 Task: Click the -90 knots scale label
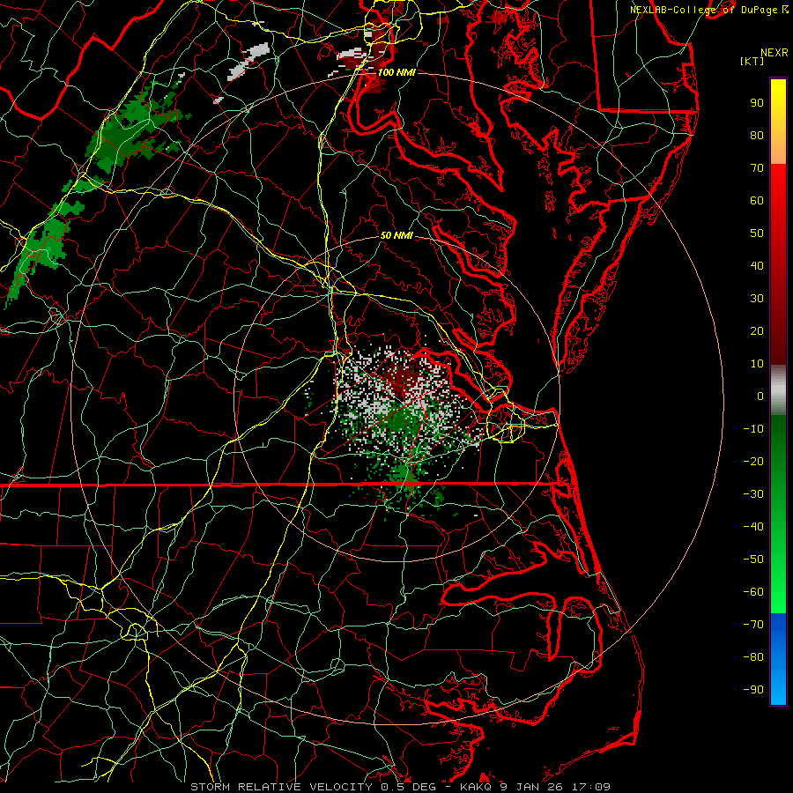click(x=753, y=690)
